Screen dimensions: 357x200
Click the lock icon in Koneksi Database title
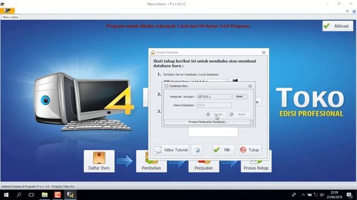[x=153, y=52]
